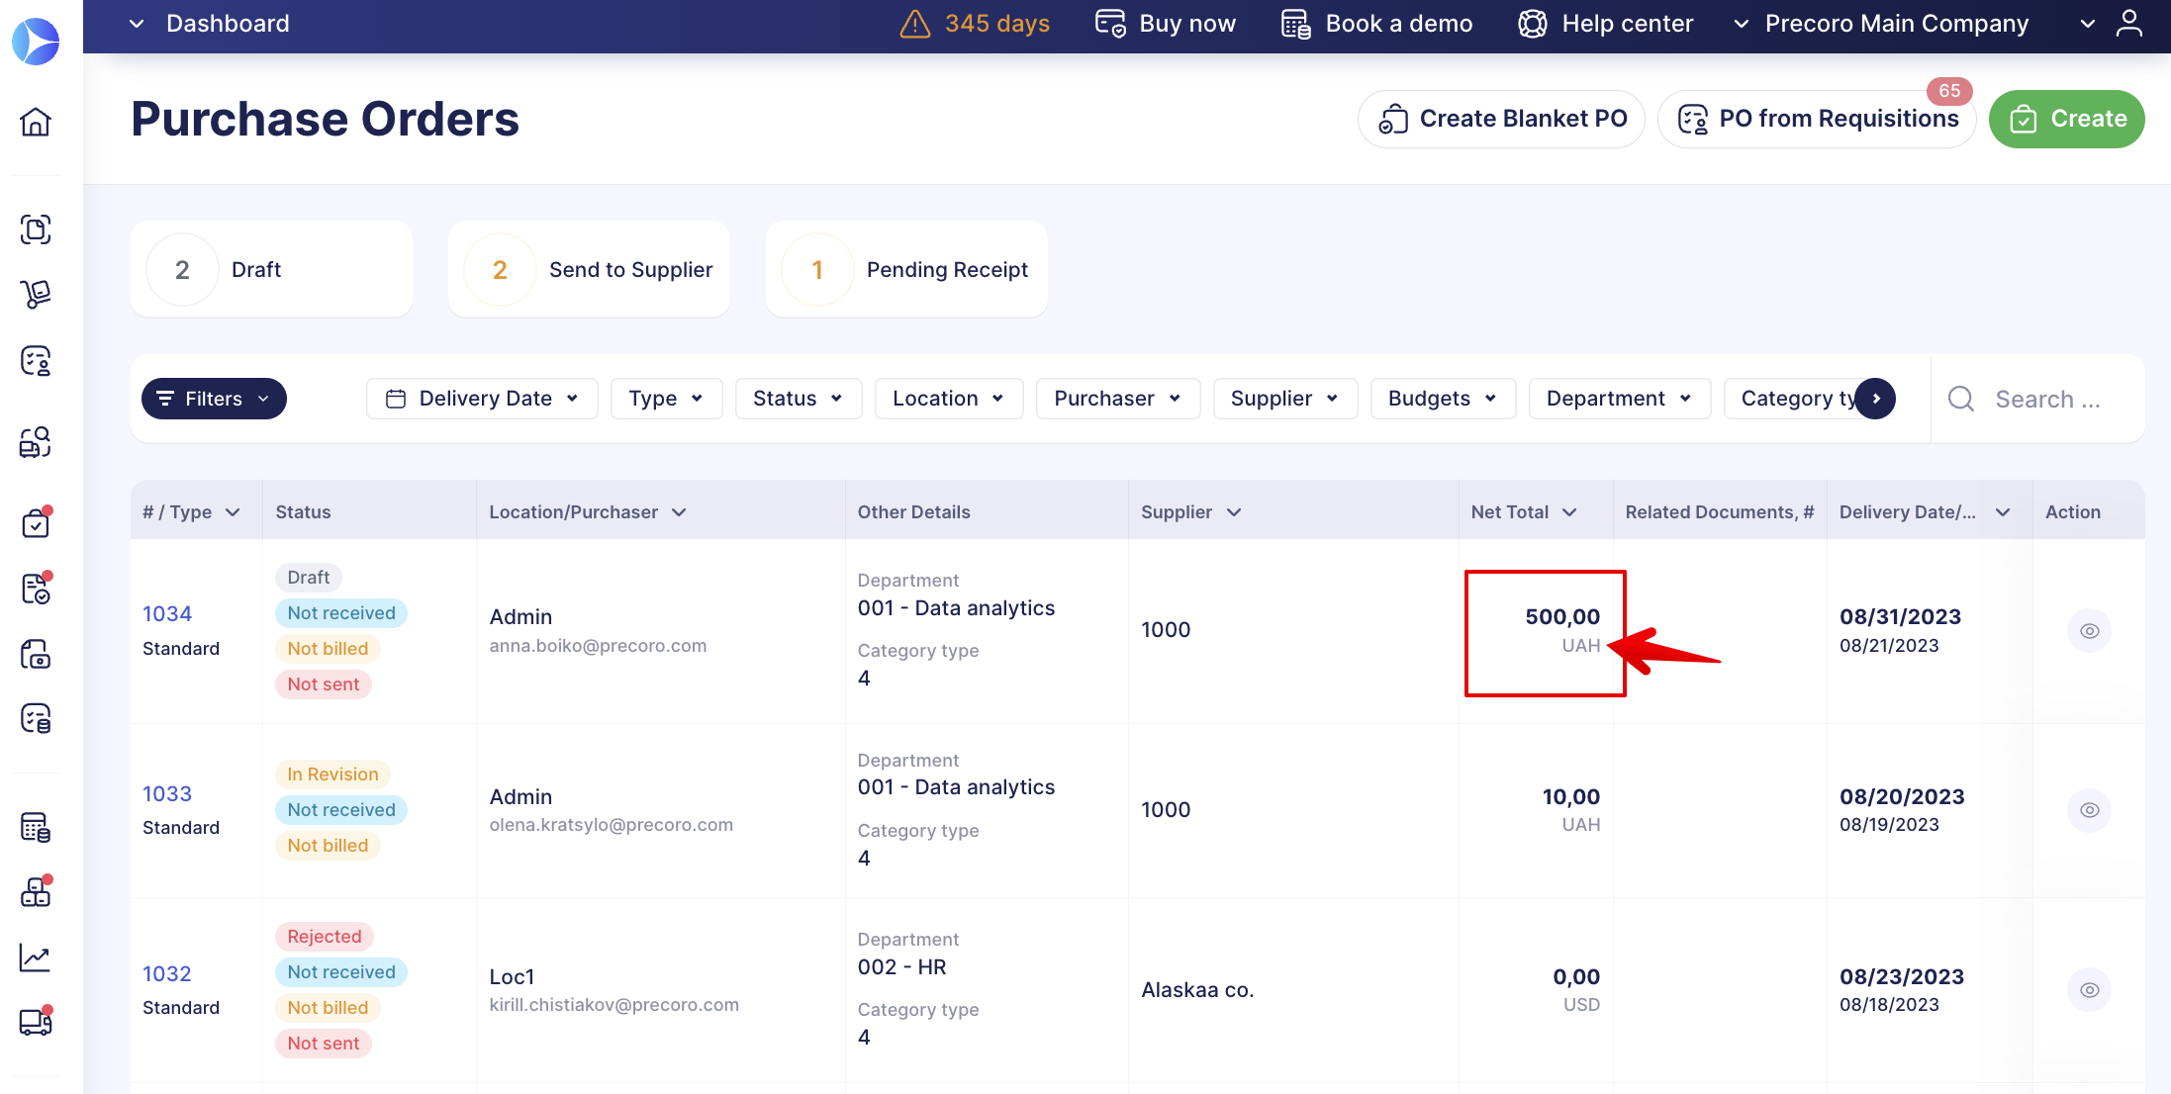The image size is (2171, 1094).
Task: Click the Dashboard menu label
Action: coord(228,24)
